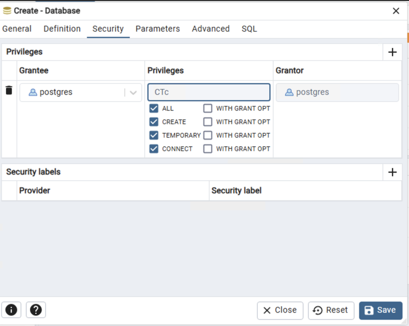Add a new security label with plus icon
The image size is (409, 326).
392,172
